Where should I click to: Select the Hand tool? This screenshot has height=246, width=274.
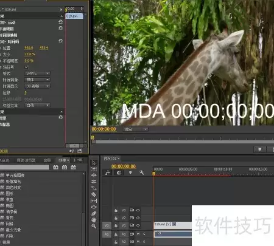(94, 220)
